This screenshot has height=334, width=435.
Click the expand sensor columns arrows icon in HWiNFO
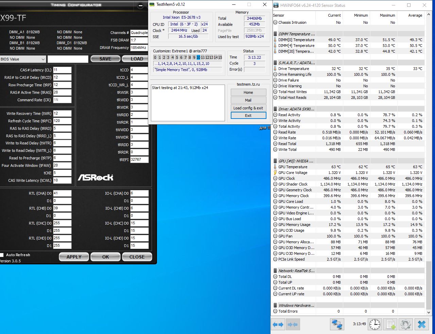point(278,324)
